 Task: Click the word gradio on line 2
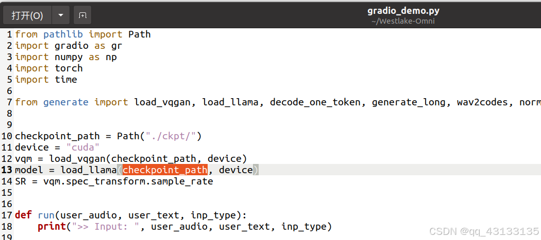pyautogui.click(x=72, y=46)
